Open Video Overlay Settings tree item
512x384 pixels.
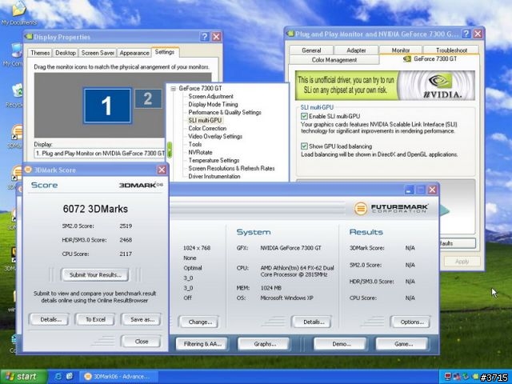point(215,136)
